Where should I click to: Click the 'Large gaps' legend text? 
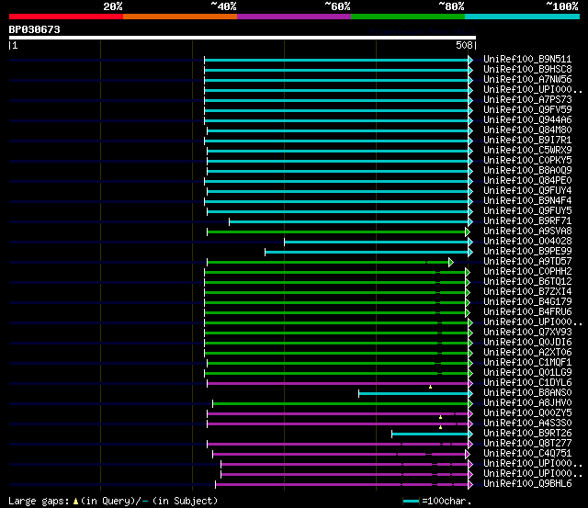pyautogui.click(x=39, y=502)
